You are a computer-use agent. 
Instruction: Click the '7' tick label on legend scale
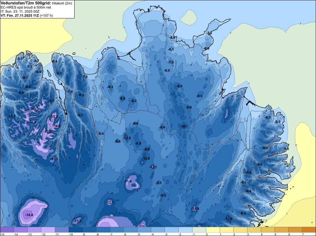coord(303,234)
